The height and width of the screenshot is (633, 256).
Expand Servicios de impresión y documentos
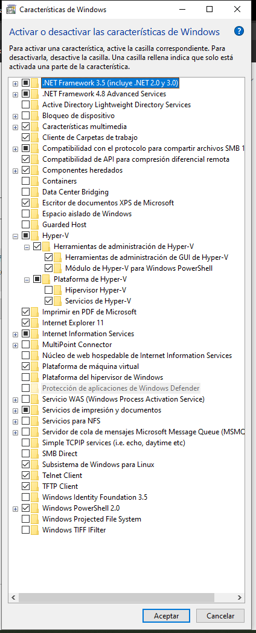pyautogui.click(x=15, y=411)
